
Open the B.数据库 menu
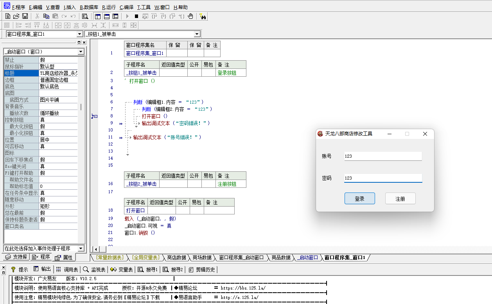[89, 7]
